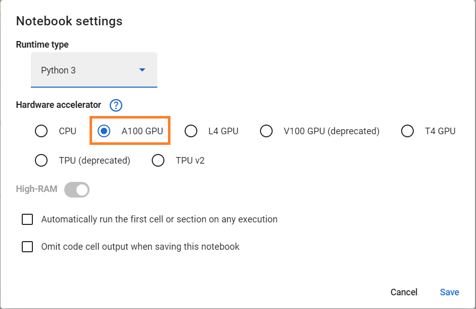Click the A100 GPU label text

142,131
